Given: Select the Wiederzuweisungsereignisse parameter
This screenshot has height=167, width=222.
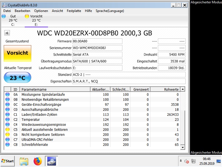Looking at the screenshot, I should pyautogui.click(x=44, y=124).
